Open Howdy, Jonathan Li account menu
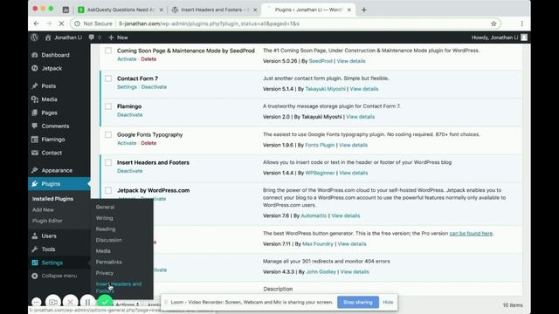The height and width of the screenshot is (314, 559). click(x=499, y=38)
